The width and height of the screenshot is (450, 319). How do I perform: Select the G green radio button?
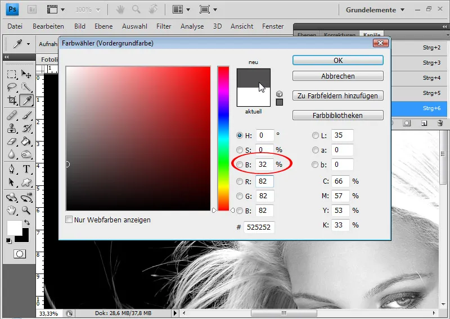[x=240, y=196]
